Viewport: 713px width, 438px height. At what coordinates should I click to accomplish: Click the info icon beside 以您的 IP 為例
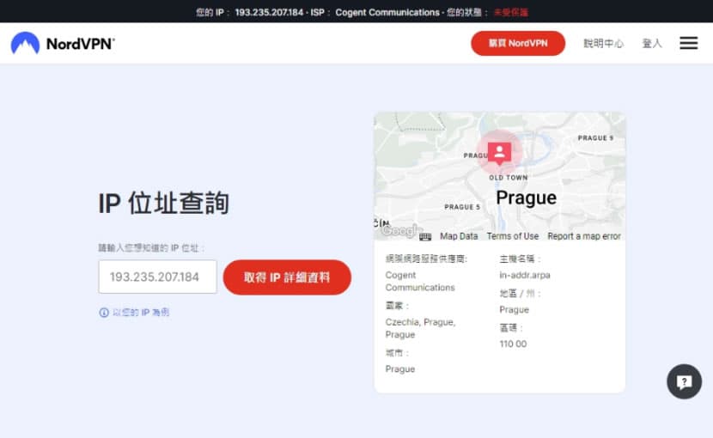click(x=104, y=313)
